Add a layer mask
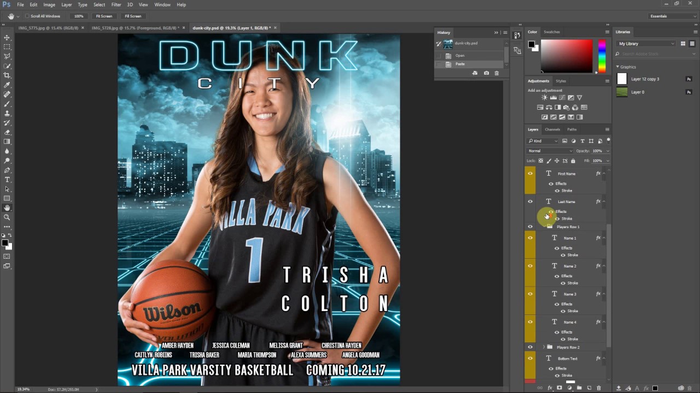This screenshot has width=700, height=393. coord(559,388)
